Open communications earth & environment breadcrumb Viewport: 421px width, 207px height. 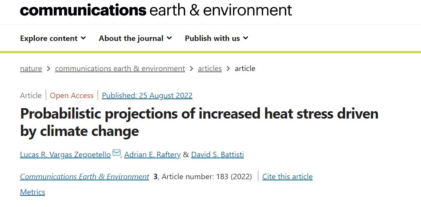tap(120, 68)
